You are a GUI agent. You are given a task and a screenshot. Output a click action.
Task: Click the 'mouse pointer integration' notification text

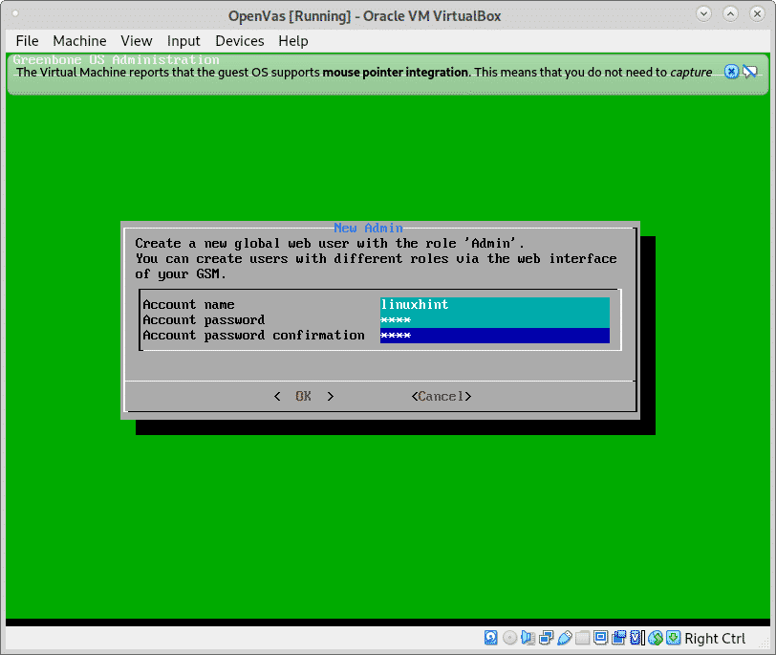click(395, 73)
